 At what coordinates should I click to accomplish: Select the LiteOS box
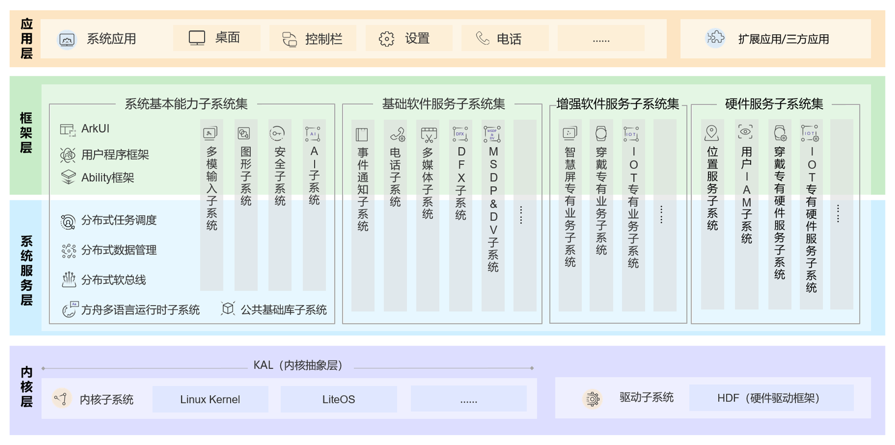[339, 399]
